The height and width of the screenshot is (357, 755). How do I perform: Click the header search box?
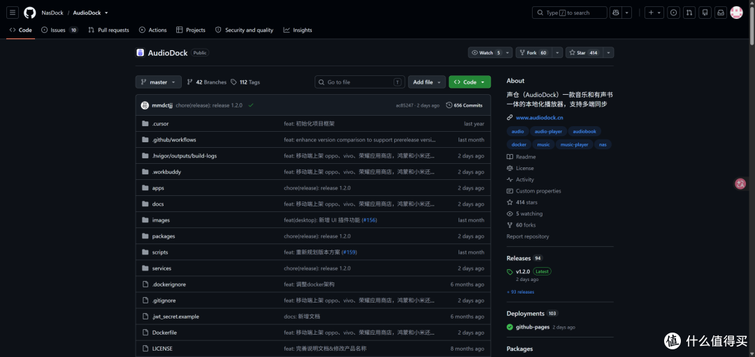click(570, 13)
